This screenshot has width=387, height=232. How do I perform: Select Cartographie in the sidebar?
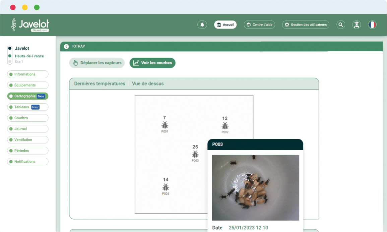(x=28, y=96)
